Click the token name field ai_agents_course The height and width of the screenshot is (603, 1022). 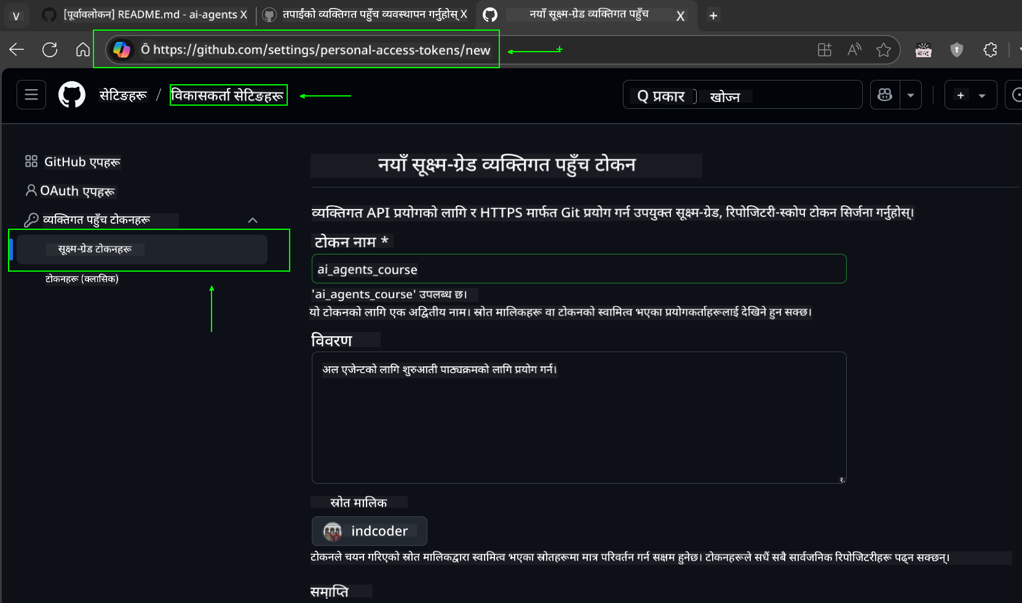tap(579, 269)
